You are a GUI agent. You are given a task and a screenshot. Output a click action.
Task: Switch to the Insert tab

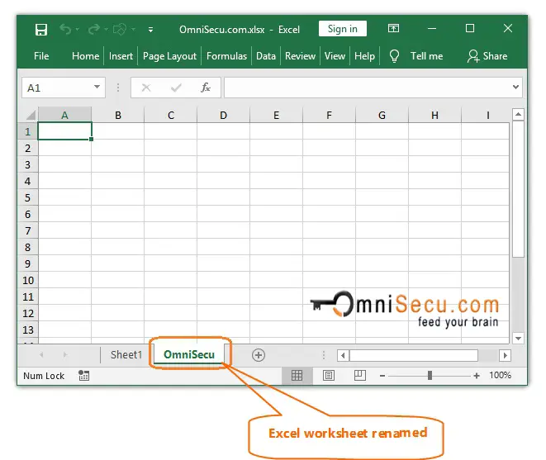pos(121,56)
